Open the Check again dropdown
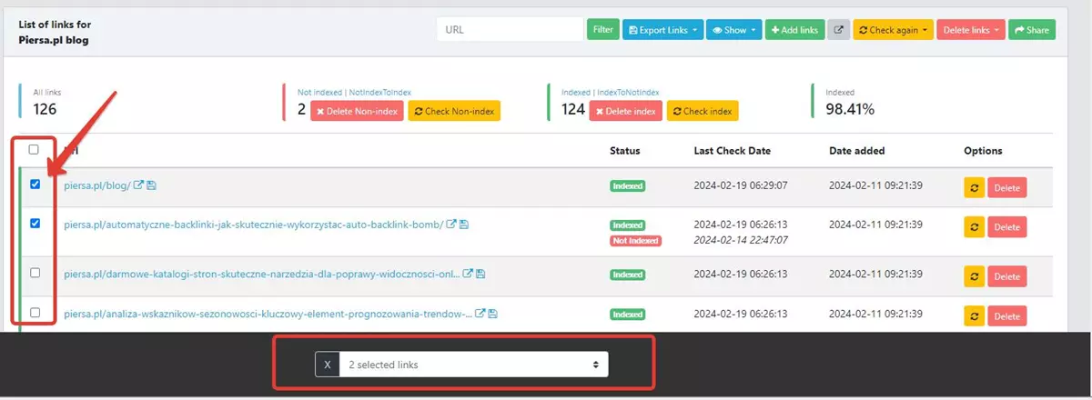 [x=893, y=30]
